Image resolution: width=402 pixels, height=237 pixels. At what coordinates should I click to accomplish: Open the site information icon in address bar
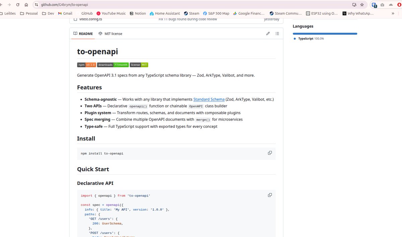[37, 5]
